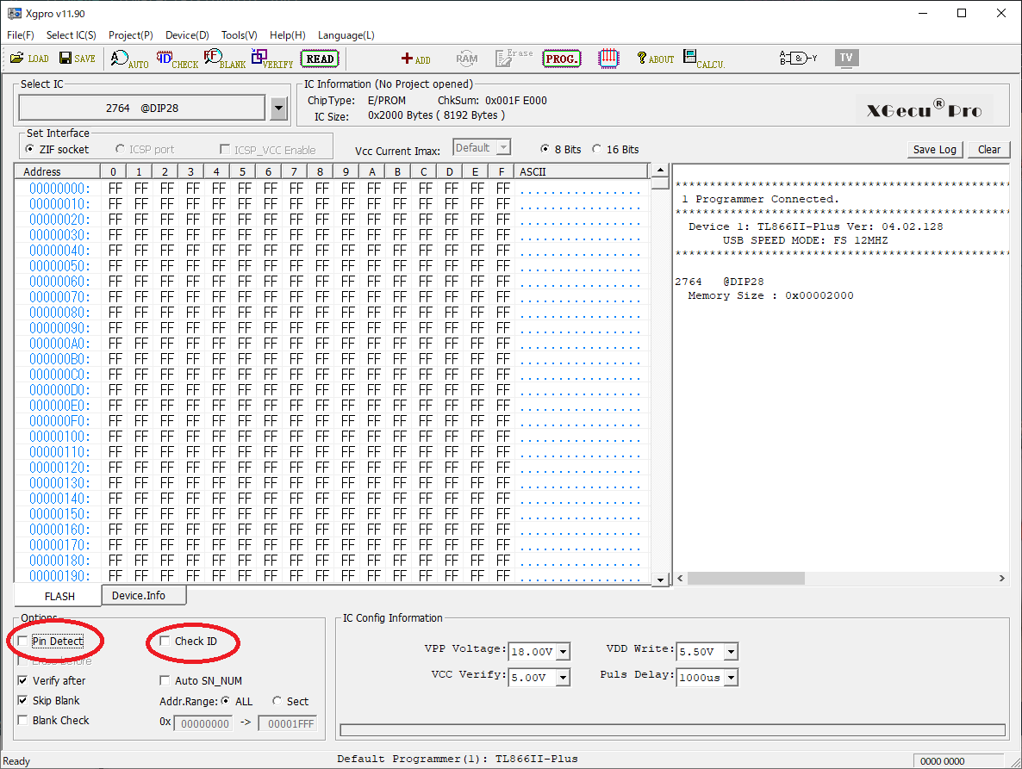Open the Select IC(S) menu
Viewport: 1022px width, 769px height.
[71, 35]
